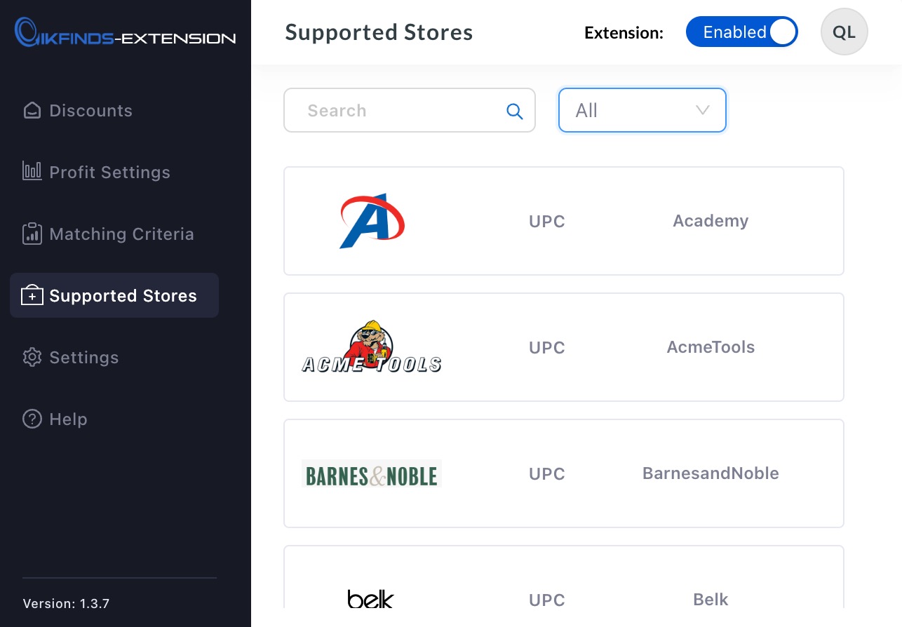Image resolution: width=902 pixels, height=627 pixels.
Task: Click the Acme Tools logo
Action: click(x=372, y=348)
